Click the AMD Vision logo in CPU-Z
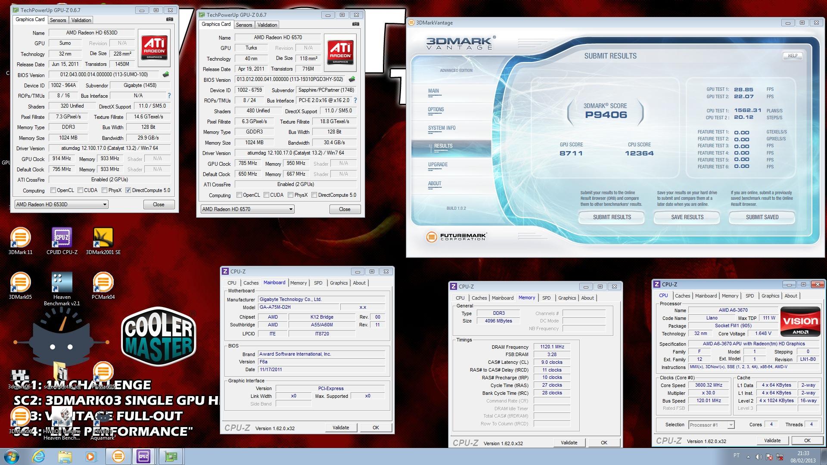Viewport: 827px width, 465px height. 800,322
